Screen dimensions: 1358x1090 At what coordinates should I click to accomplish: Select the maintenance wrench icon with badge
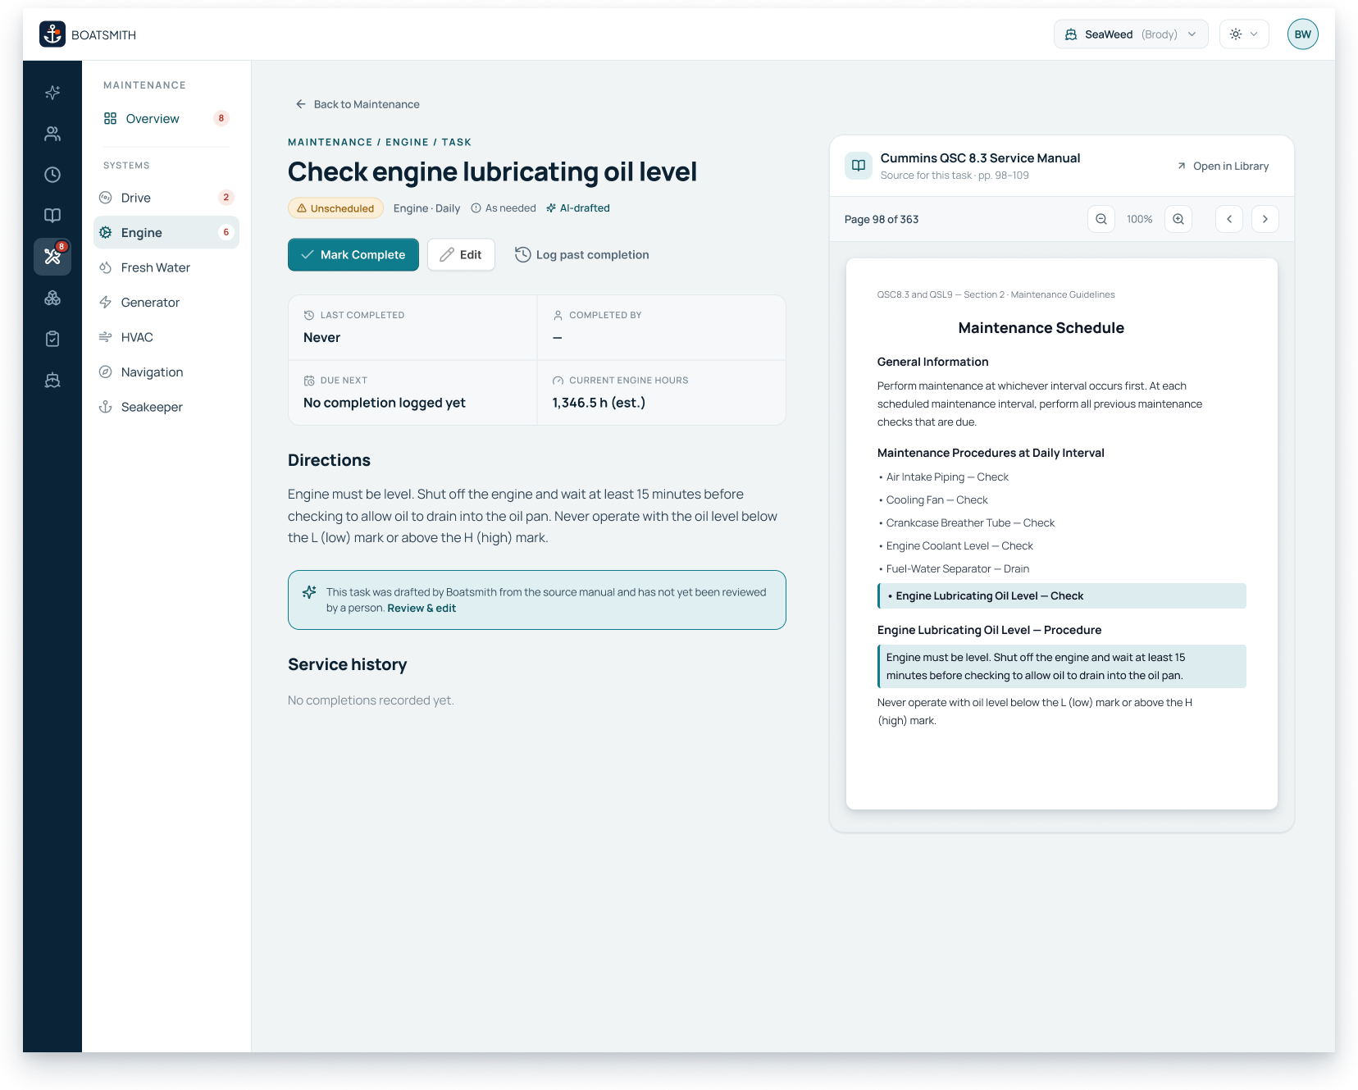click(x=52, y=257)
